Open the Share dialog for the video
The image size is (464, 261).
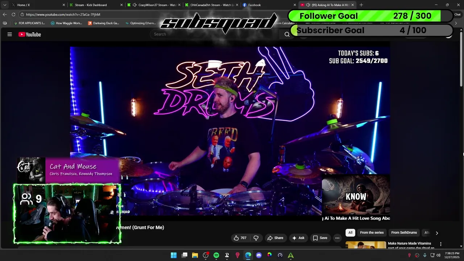(x=275, y=238)
